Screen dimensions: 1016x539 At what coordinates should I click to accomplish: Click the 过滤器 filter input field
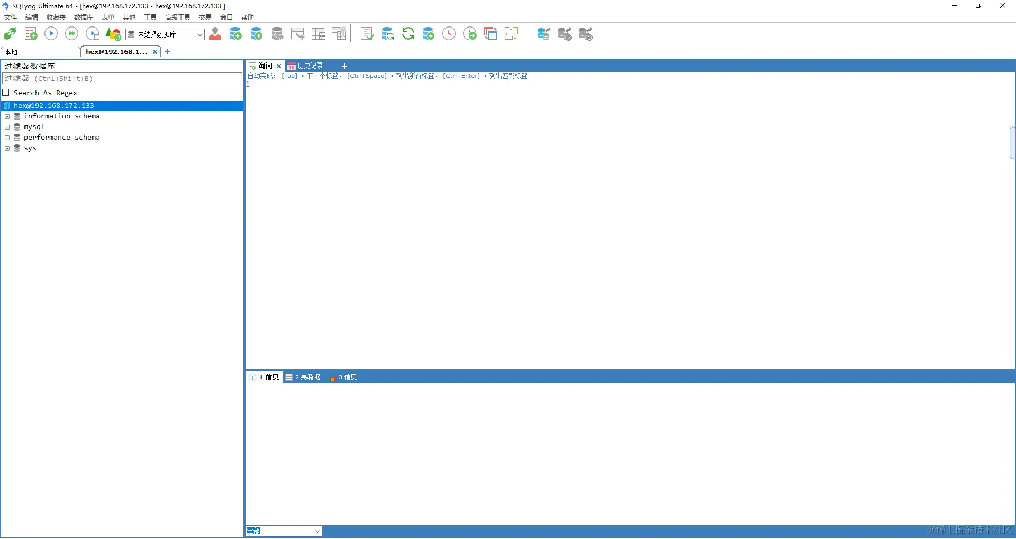(x=122, y=78)
